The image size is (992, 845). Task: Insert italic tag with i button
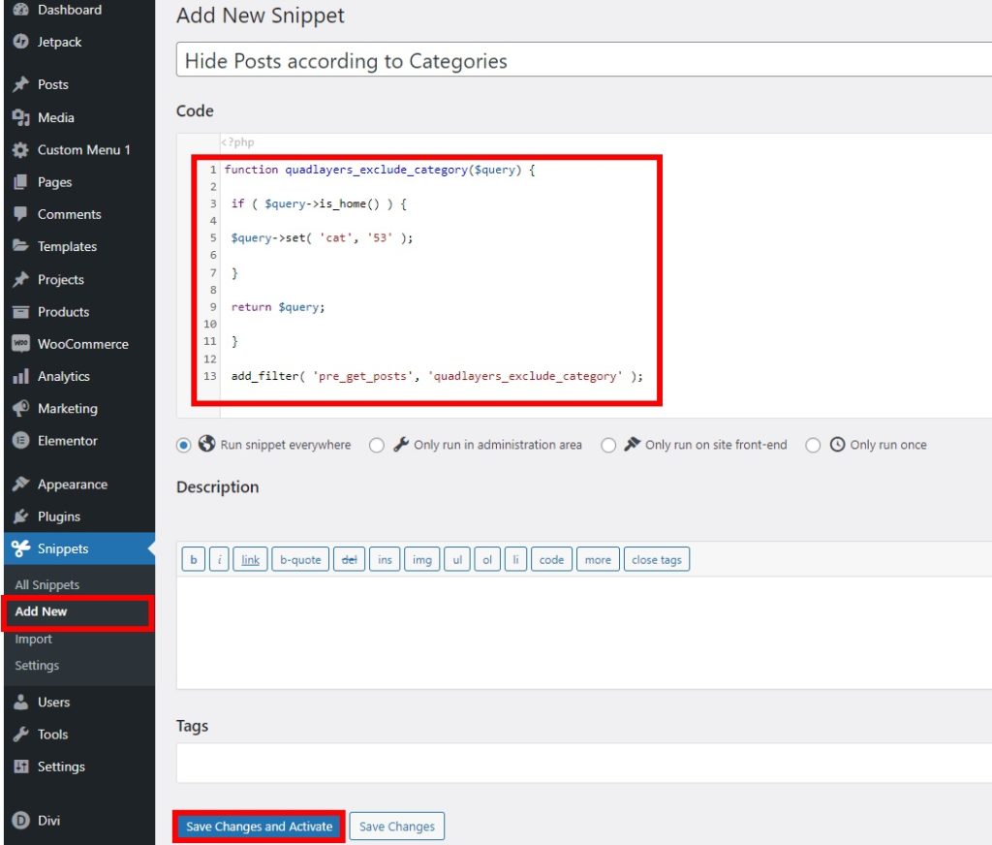219,559
